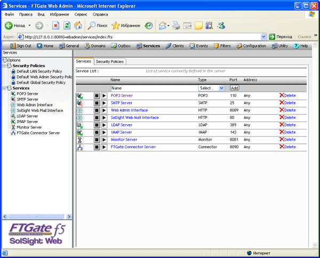The width and height of the screenshot is (320, 258).
Task: Click the stop button for POP3 Server
Action: (x=97, y=95)
